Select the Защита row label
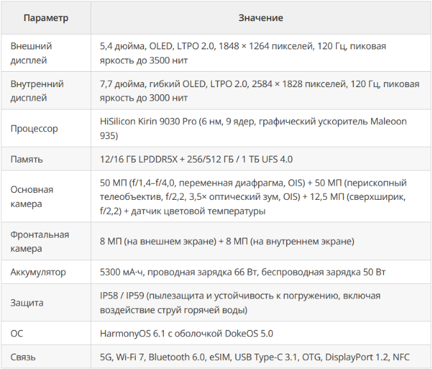Viewport: 432px width, 369px height. click(x=27, y=303)
